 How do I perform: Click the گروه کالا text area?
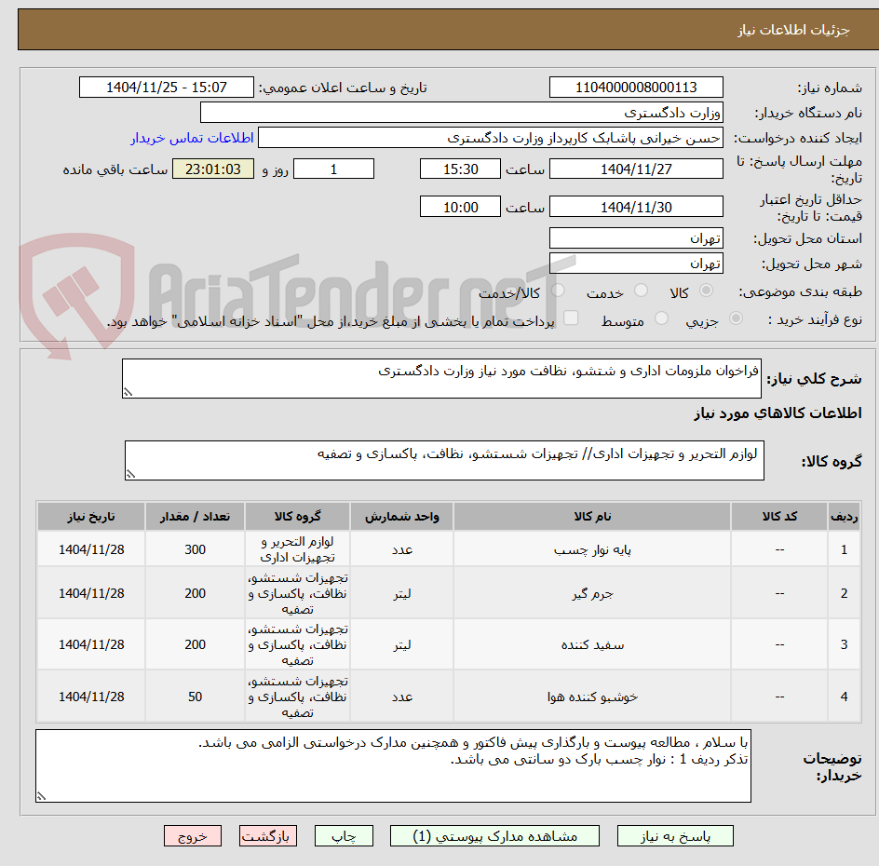[444, 460]
